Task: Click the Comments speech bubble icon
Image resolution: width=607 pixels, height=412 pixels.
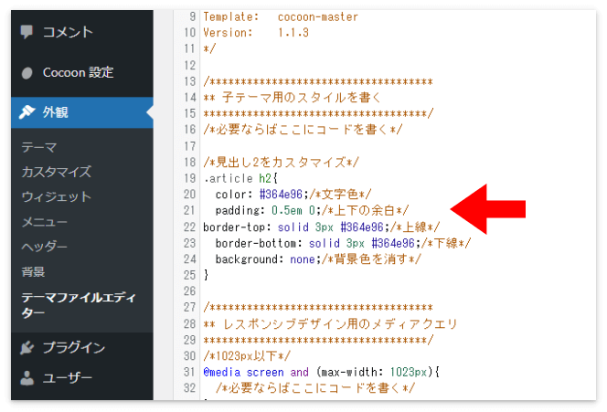Action: (27, 32)
